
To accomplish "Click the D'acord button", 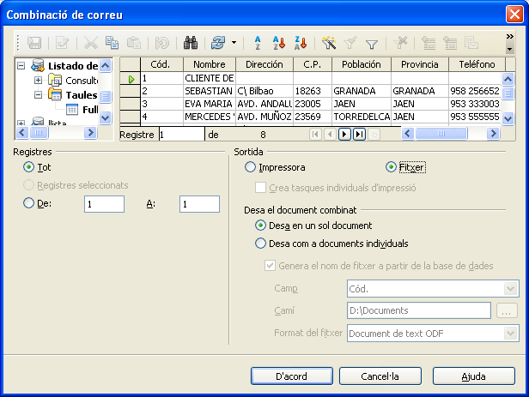I will click(x=291, y=376).
